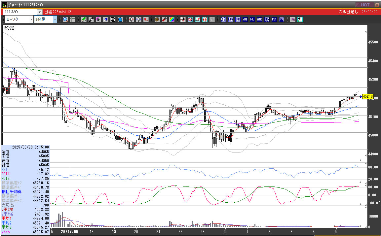The width and height of the screenshot is (381, 236).
Task: Click the 111.3/O symbol input field
Action: [19, 12]
